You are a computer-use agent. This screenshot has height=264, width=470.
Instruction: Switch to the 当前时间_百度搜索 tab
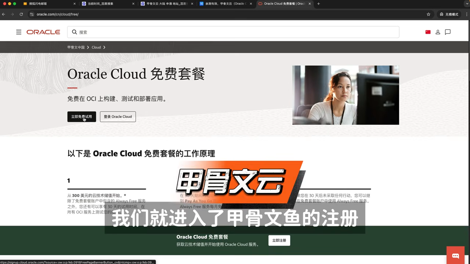point(108,4)
